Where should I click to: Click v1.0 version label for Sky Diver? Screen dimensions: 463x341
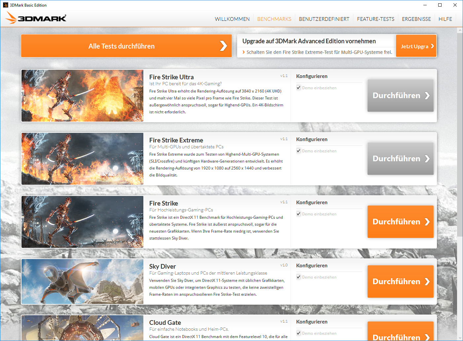pyautogui.click(x=284, y=265)
